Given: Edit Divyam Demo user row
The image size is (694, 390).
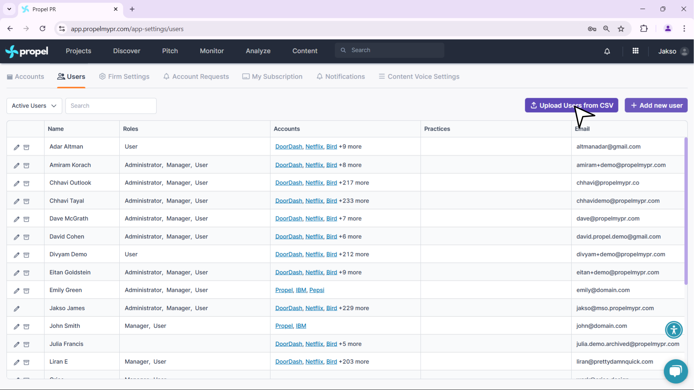Looking at the screenshot, I should 17,255.
